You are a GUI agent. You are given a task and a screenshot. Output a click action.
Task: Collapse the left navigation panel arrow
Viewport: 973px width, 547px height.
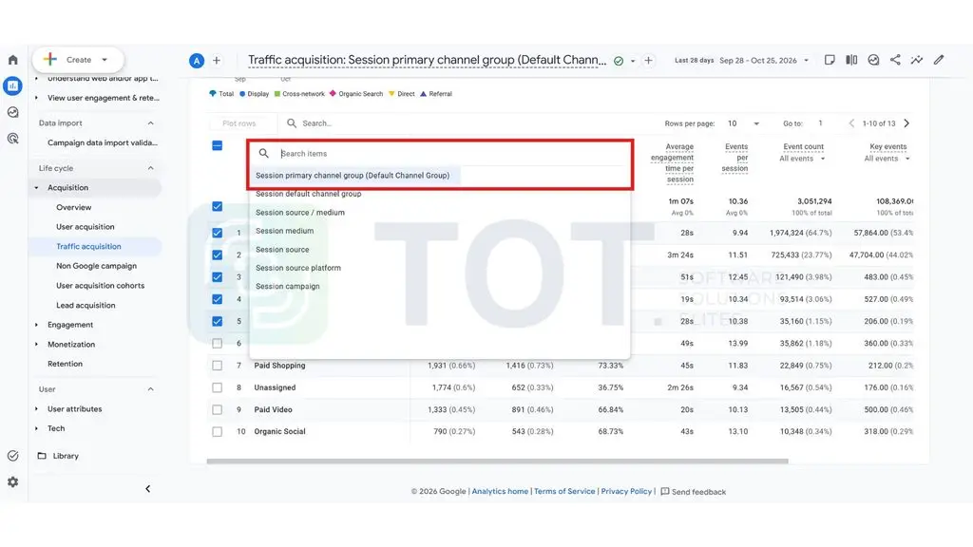point(147,489)
